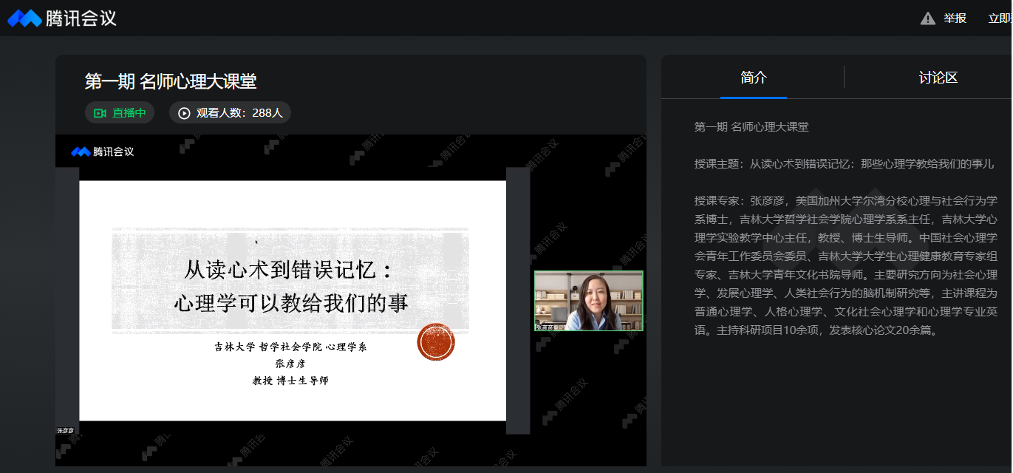The width and height of the screenshot is (1013, 473).
Task: Click the circled play icon beside viewer count
Action: pyautogui.click(x=184, y=113)
